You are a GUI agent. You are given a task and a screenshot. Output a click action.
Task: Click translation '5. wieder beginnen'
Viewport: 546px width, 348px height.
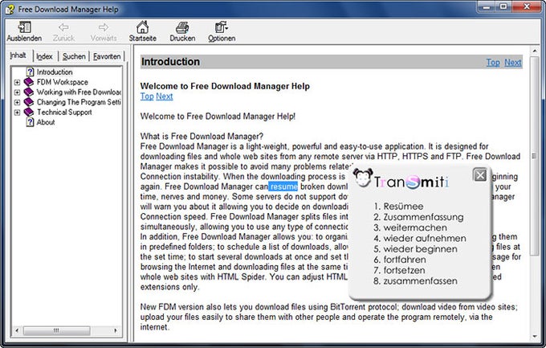(x=415, y=249)
